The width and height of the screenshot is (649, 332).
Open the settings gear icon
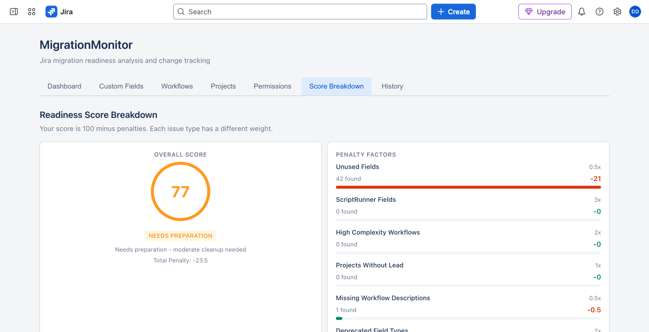617,11
